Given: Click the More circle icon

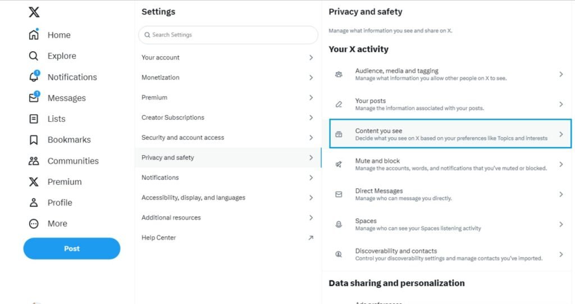Looking at the screenshot, I should tap(34, 224).
